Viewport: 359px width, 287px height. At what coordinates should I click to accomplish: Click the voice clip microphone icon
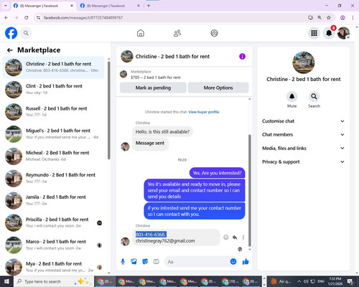pos(123,262)
